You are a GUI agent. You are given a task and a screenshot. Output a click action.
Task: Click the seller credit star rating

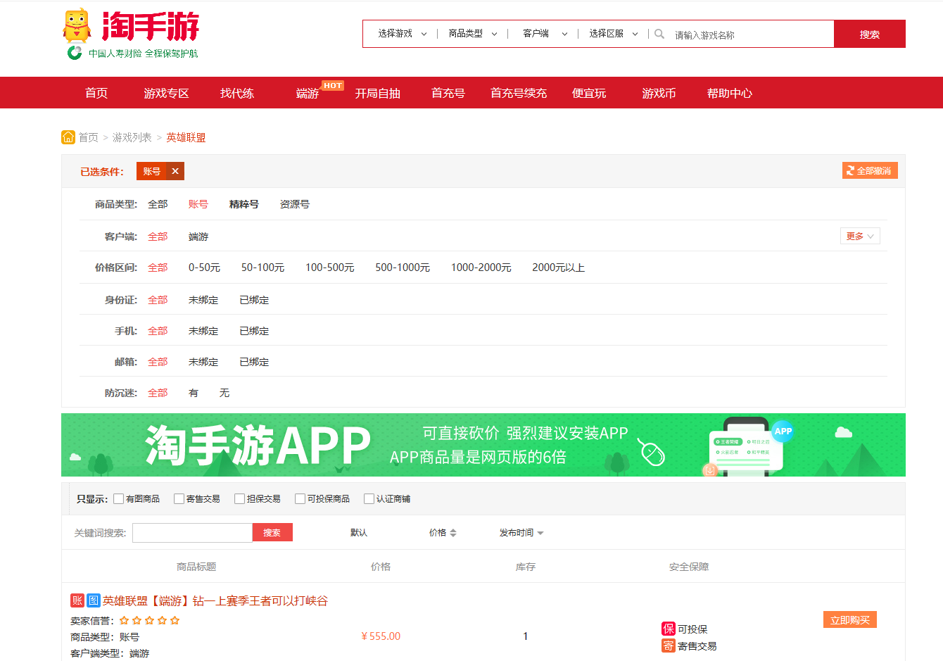click(149, 620)
